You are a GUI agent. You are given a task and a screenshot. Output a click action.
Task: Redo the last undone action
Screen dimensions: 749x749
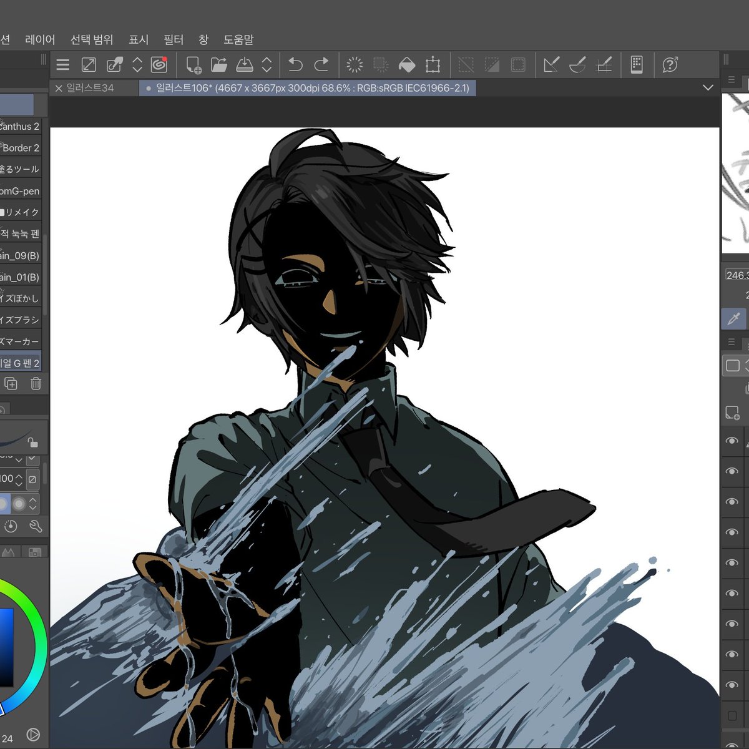click(x=321, y=65)
